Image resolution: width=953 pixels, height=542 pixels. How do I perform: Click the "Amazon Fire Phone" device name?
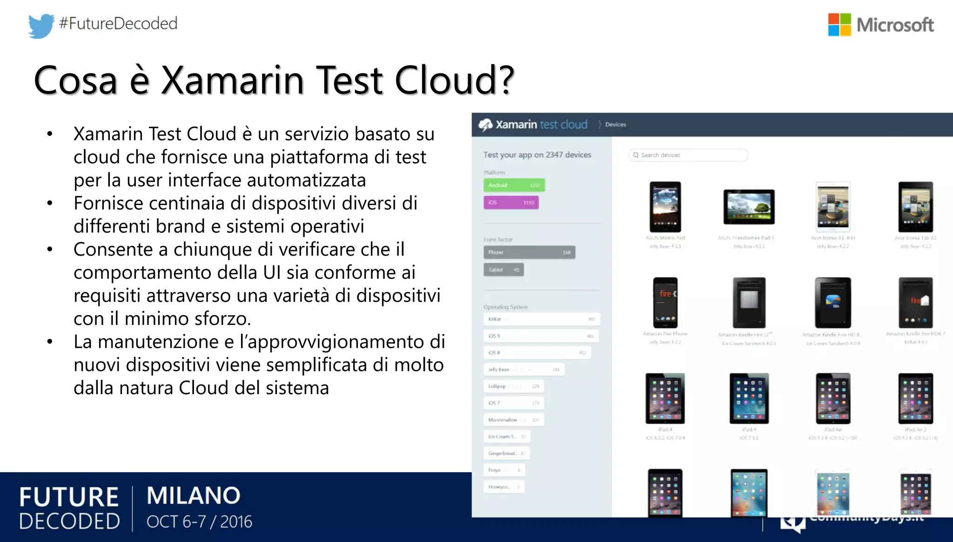tap(665, 334)
